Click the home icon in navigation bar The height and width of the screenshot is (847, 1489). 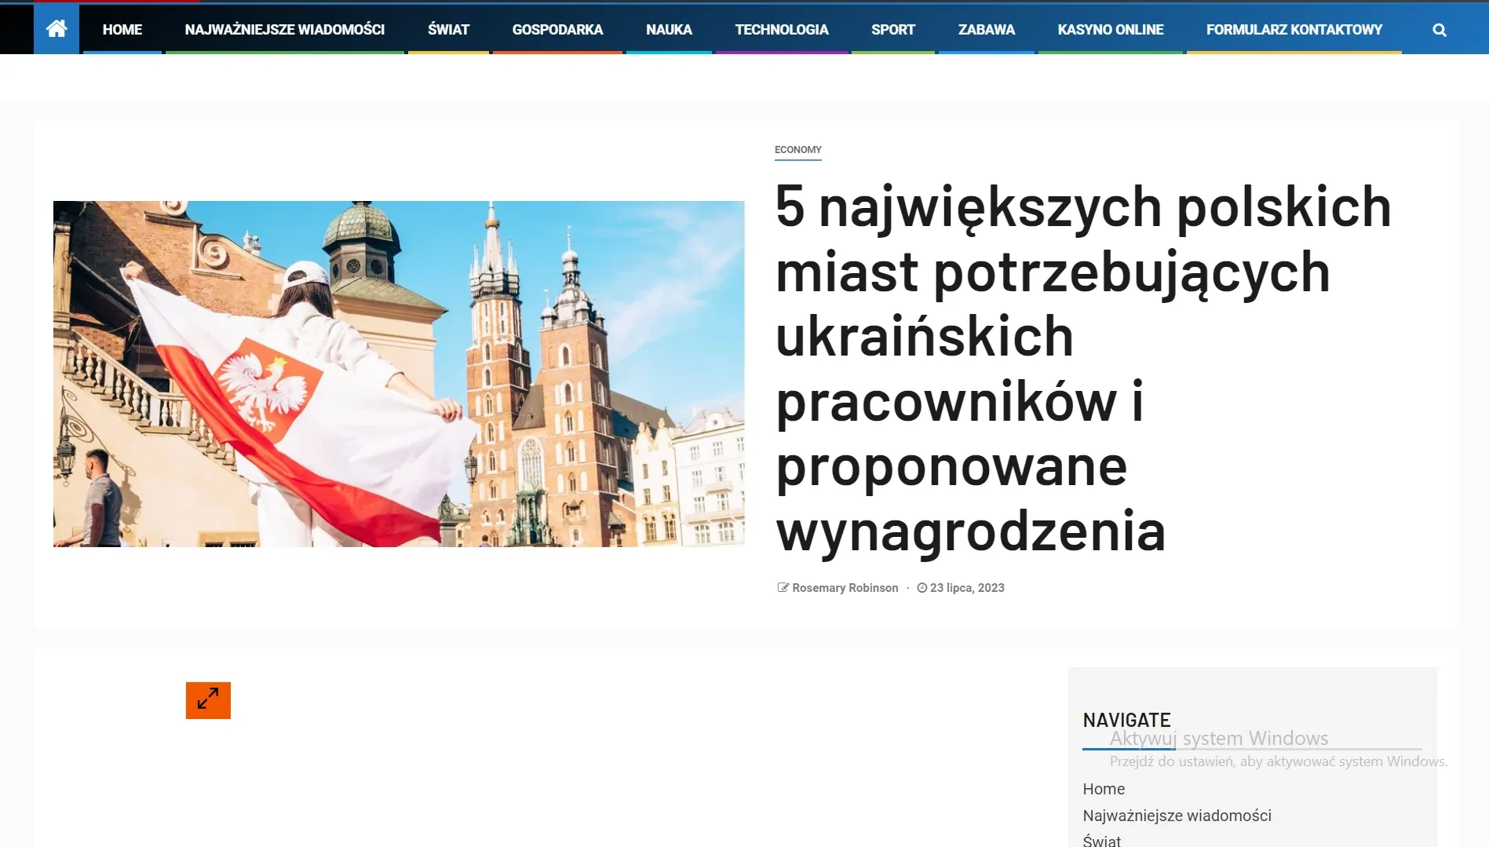[57, 29]
